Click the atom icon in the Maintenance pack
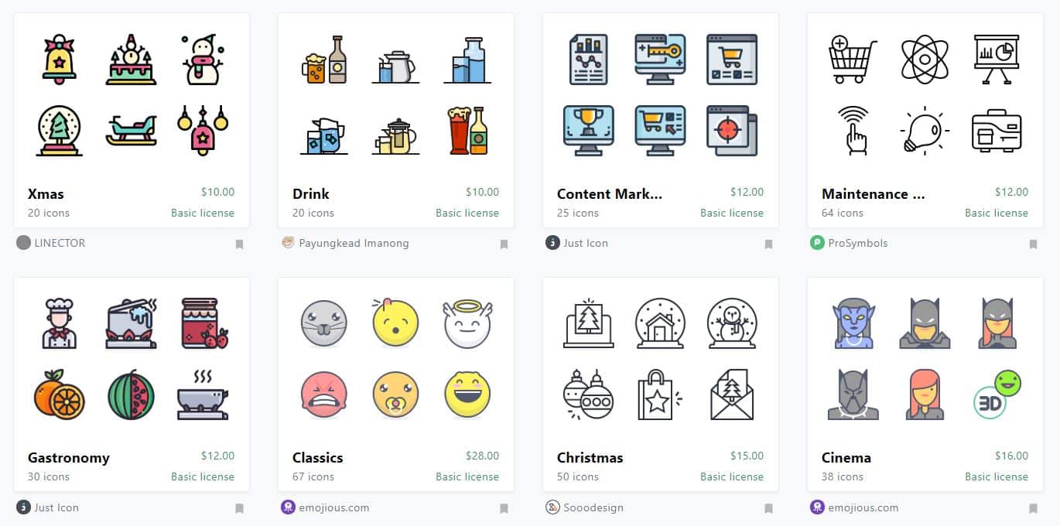The image size is (1060, 526). pos(925,59)
